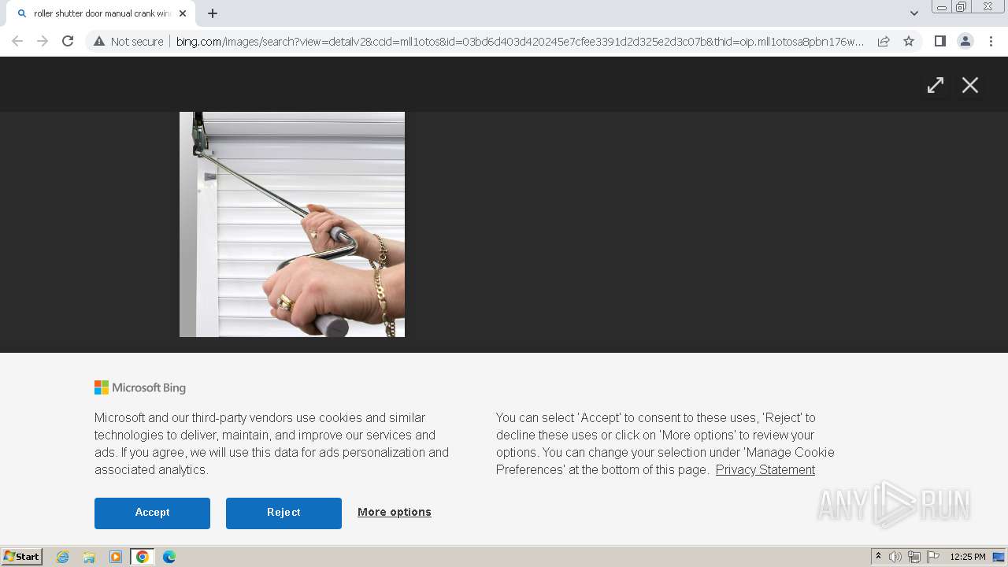
Task: Switch to Chrome in the taskbar
Action: (x=143, y=557)
